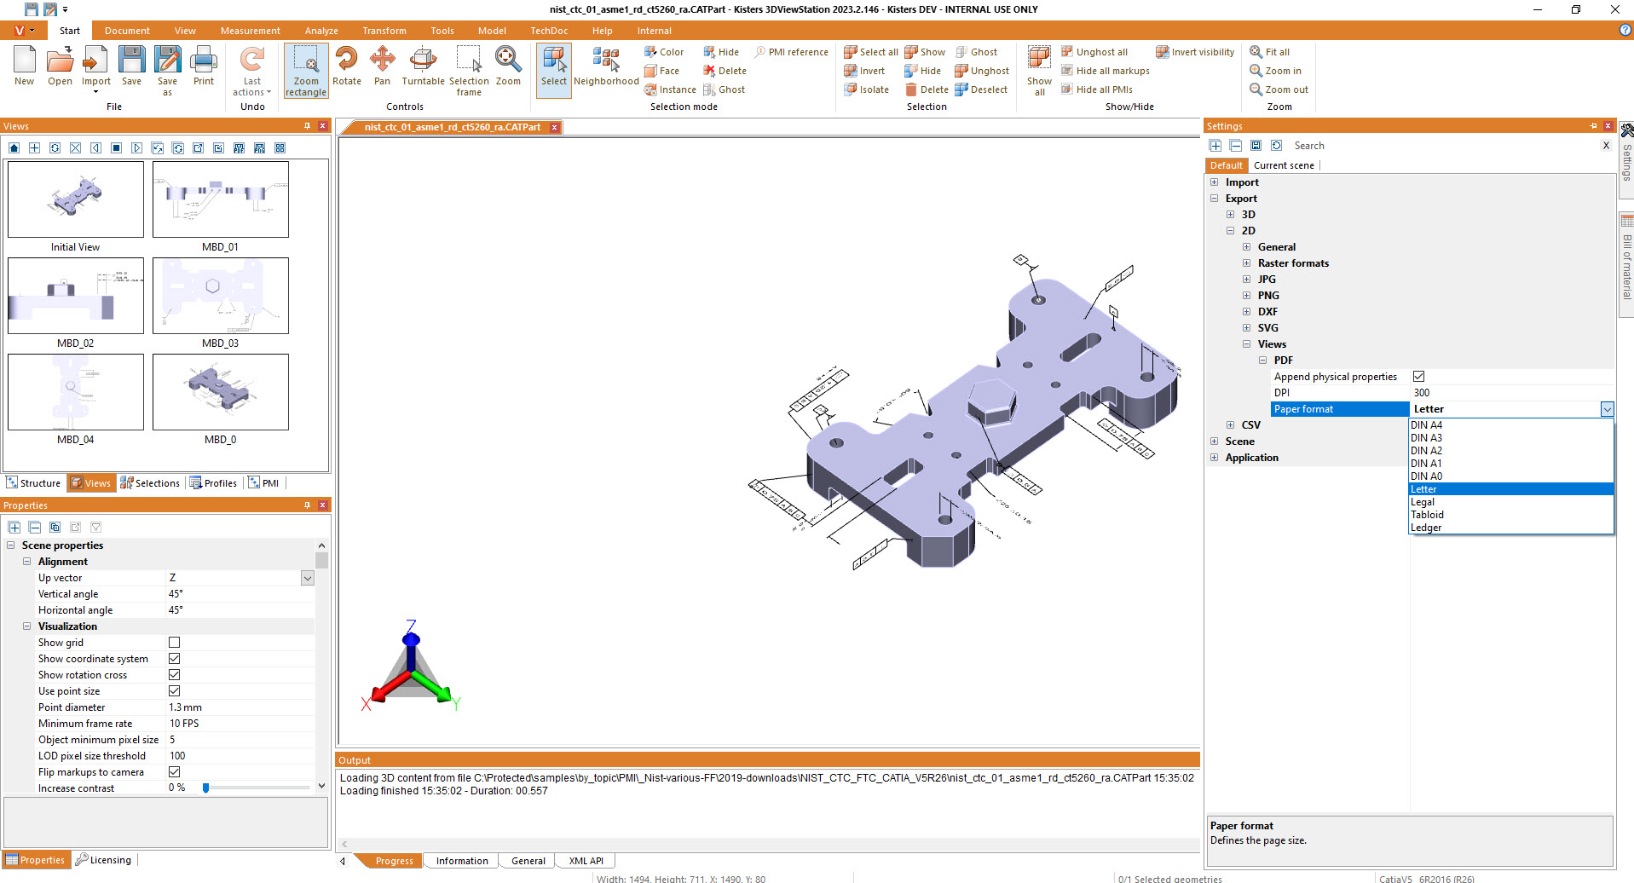1634x883 pixels.
Task: Toggle Use point size checkbox
Action: (174, 691)
